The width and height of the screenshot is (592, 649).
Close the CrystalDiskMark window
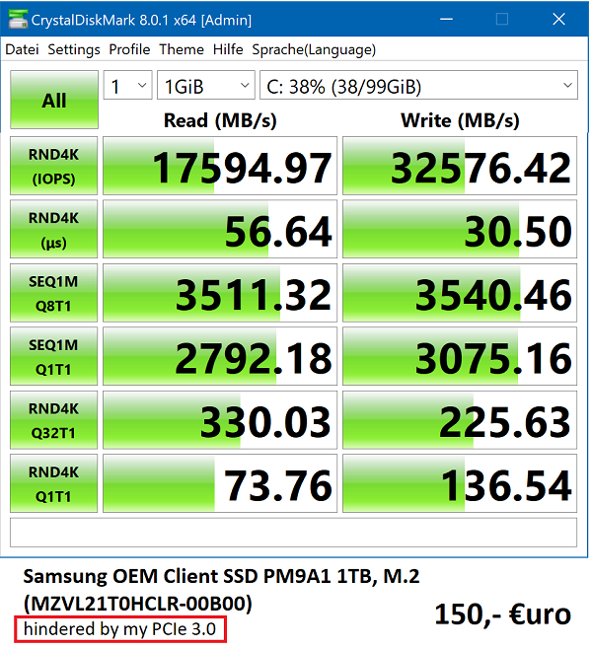coord(558,19)
